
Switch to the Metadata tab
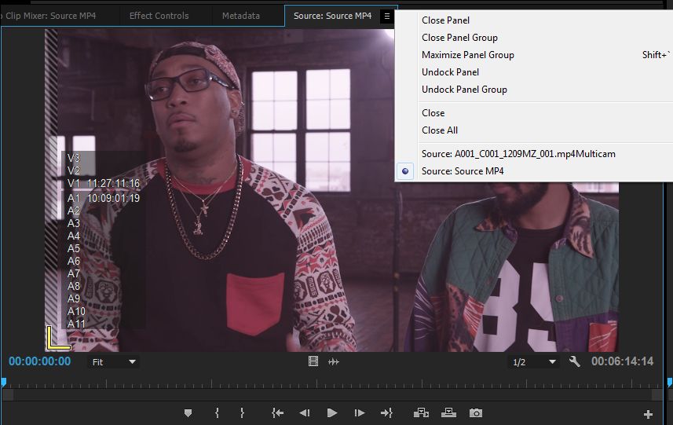(241, 16)
